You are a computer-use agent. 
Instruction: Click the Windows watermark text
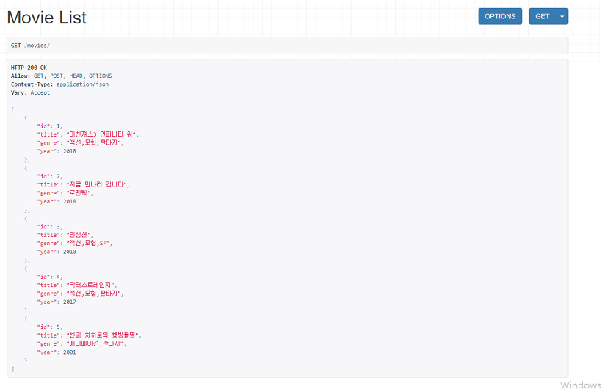tap(581, 385)
